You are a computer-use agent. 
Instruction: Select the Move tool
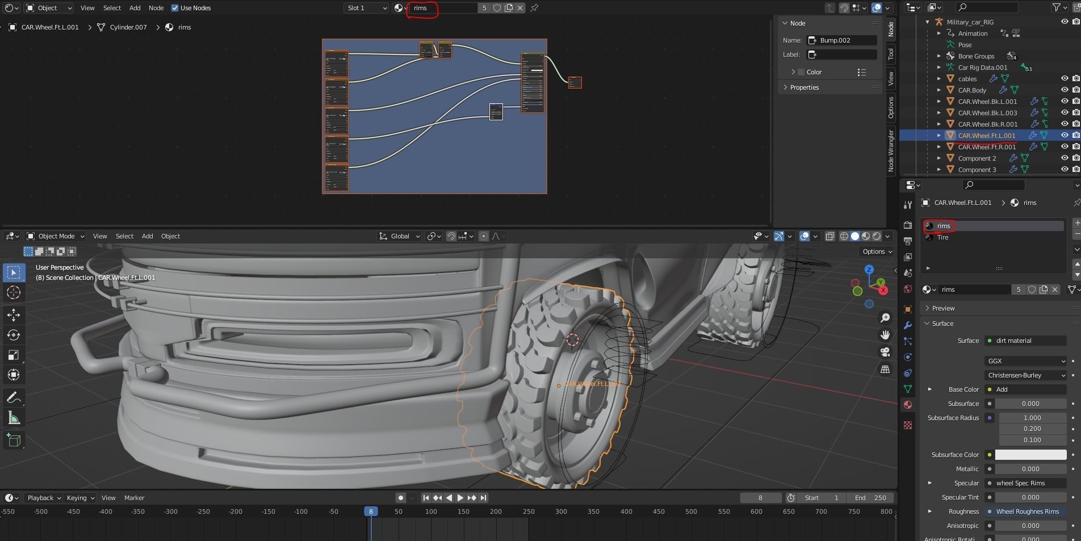(14, 315)
